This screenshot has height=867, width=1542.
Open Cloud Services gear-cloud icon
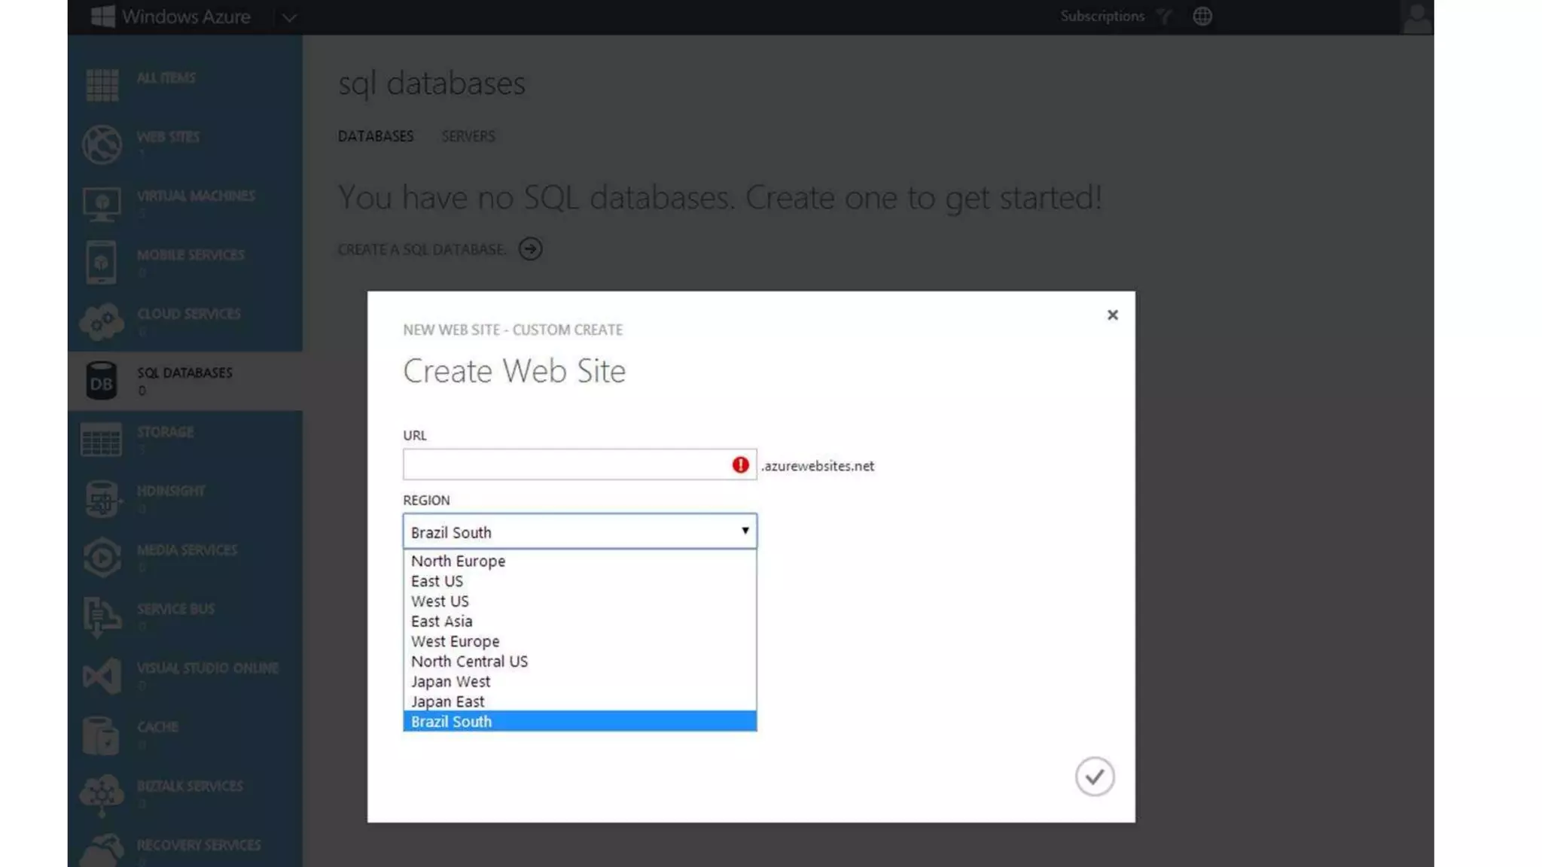point(102,322)
